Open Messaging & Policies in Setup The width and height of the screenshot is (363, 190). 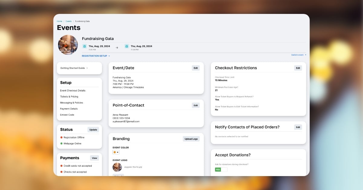[71, 103]
